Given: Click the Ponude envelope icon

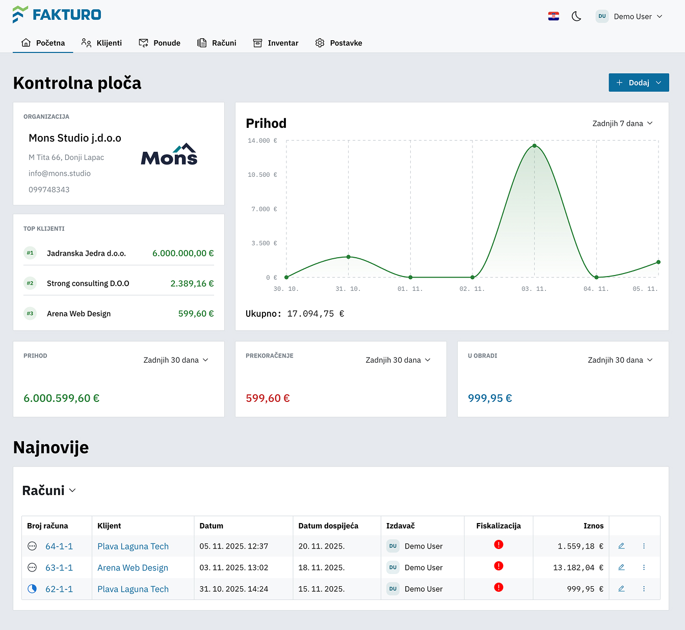Looking at the screenshot, I should click(143, 43).
